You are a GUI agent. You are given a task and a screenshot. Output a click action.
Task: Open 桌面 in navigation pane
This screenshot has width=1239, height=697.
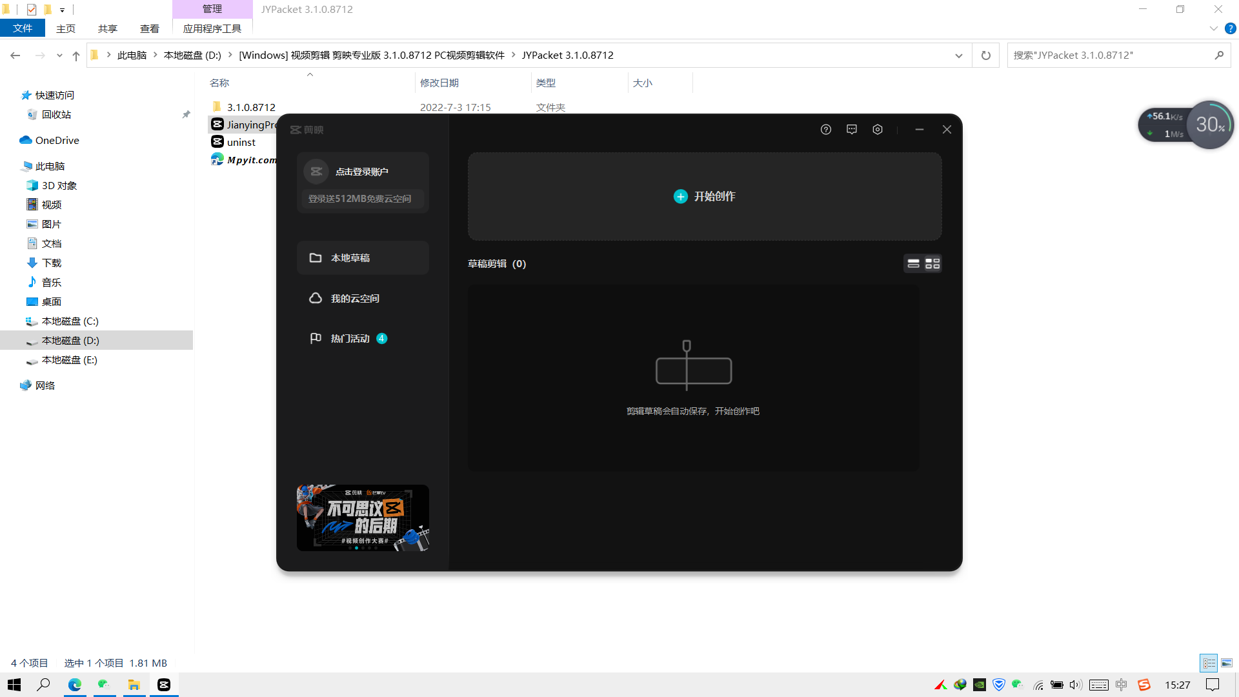click(51, 301)
